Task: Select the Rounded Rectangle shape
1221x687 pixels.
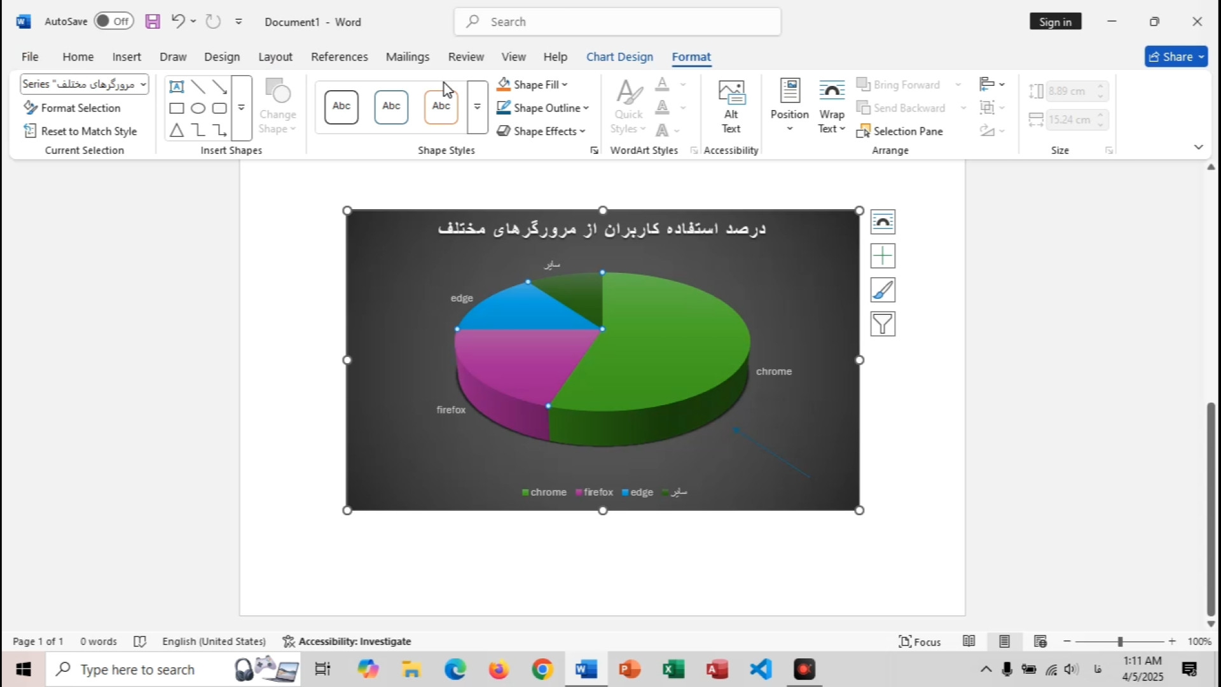Action: pos(219,108)
